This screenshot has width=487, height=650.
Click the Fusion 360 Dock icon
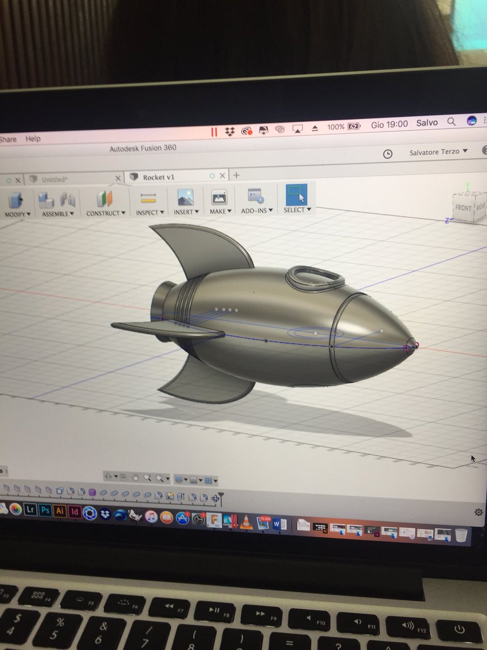pyautogui.click(x=214, y=521)
